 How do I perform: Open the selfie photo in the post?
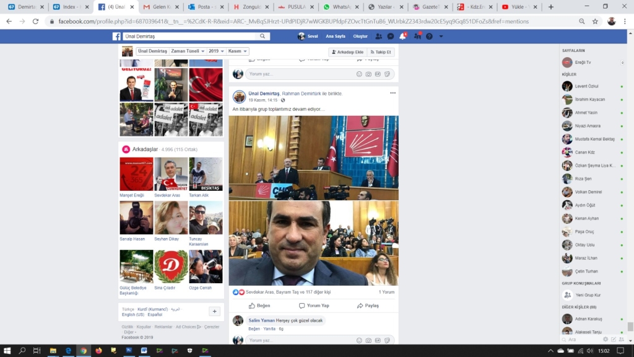(313, 243)
